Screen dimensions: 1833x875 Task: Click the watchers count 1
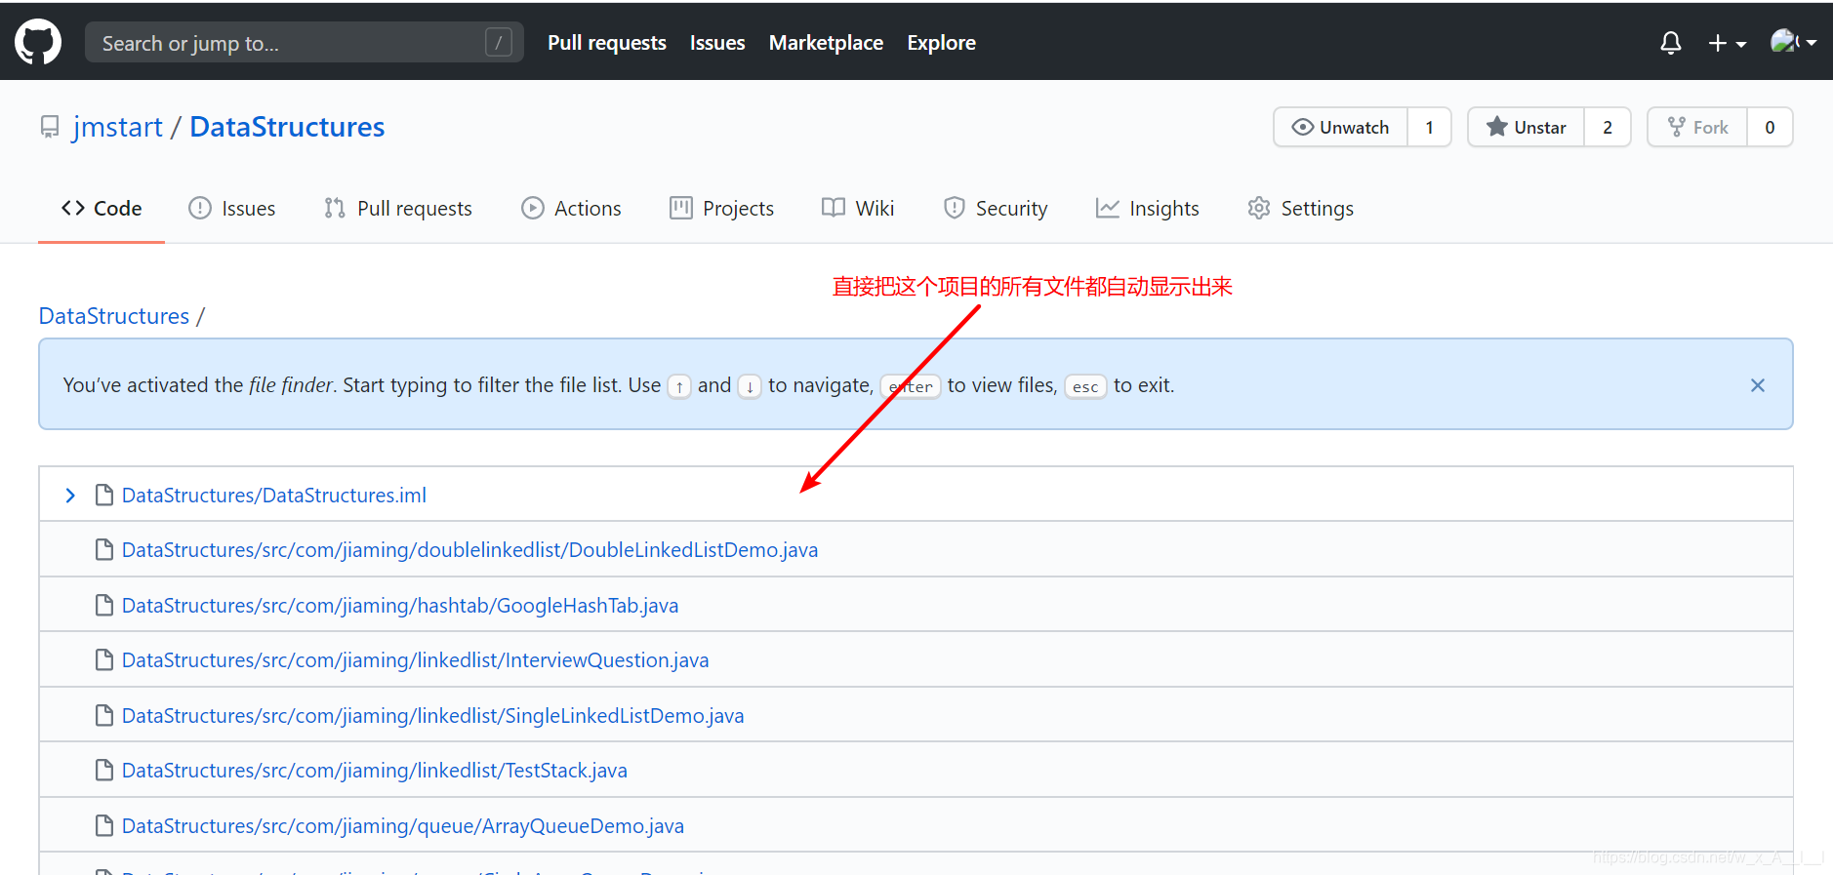click(1429, 127)
